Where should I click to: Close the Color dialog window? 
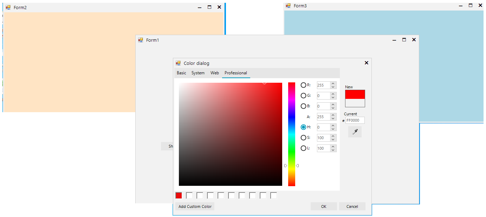pyautogui.click(x=366, y=63)
